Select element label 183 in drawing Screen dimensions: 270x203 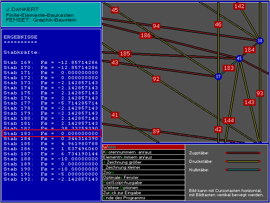229,68
